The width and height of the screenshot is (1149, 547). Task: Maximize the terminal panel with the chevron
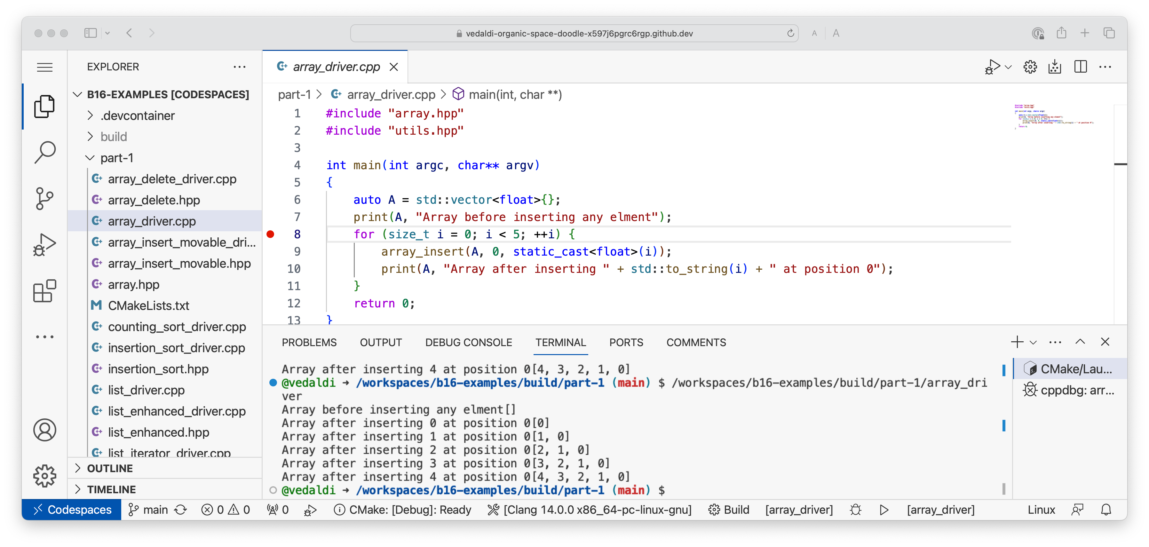coord(1080,342)
